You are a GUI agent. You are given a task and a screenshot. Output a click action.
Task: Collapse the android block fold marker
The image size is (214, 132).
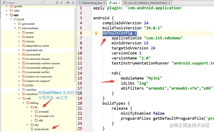coord(92,18)
